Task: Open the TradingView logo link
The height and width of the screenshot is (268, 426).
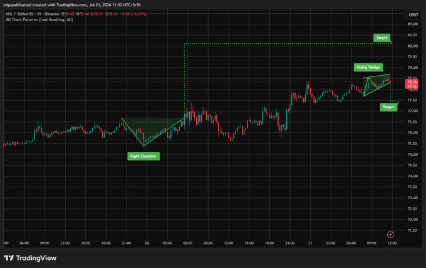Action: tap(30, 258)
